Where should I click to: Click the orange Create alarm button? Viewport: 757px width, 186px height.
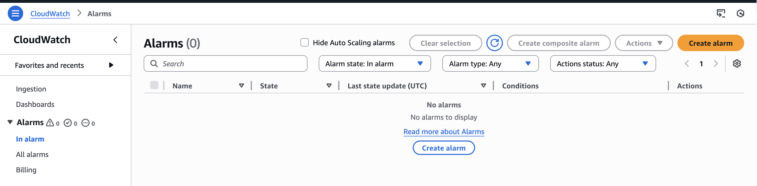tap(710, 43)
